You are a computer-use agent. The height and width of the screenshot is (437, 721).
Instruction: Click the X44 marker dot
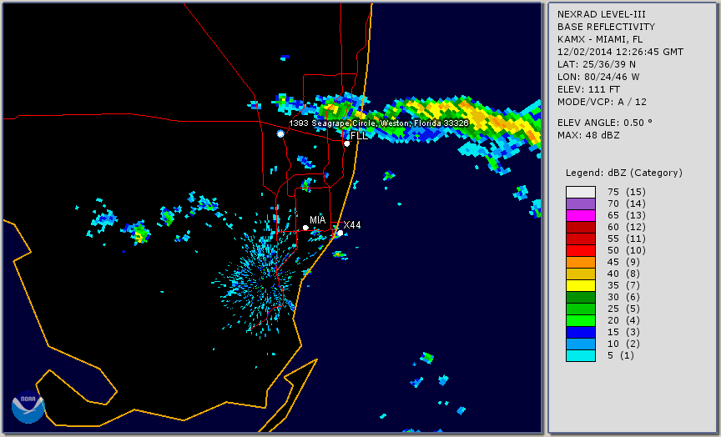pos(340,233)
